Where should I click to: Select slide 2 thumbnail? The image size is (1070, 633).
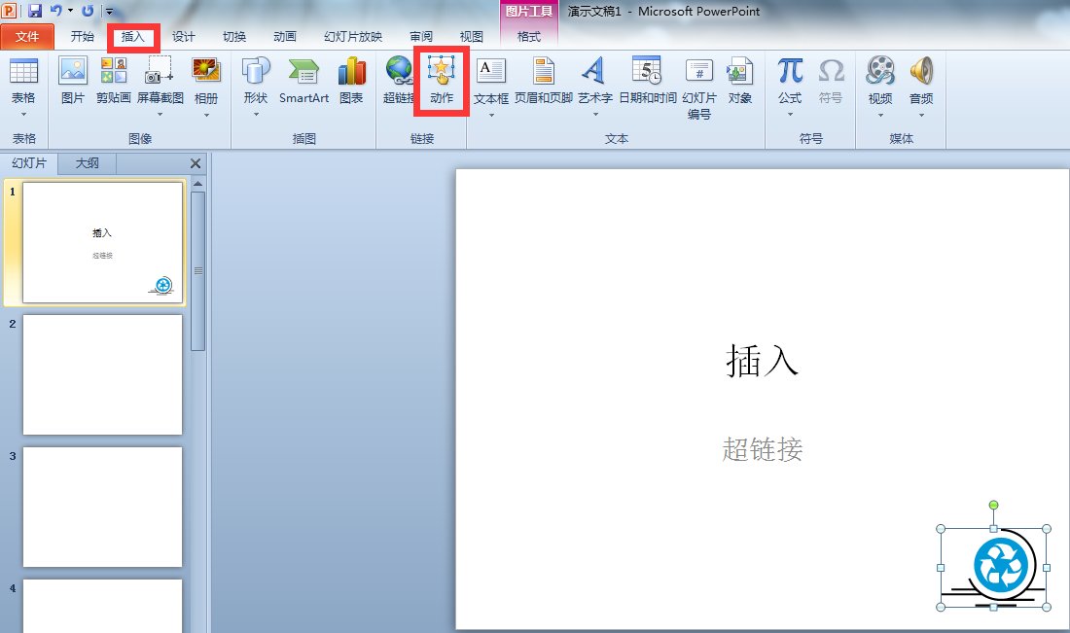[102, 374]
